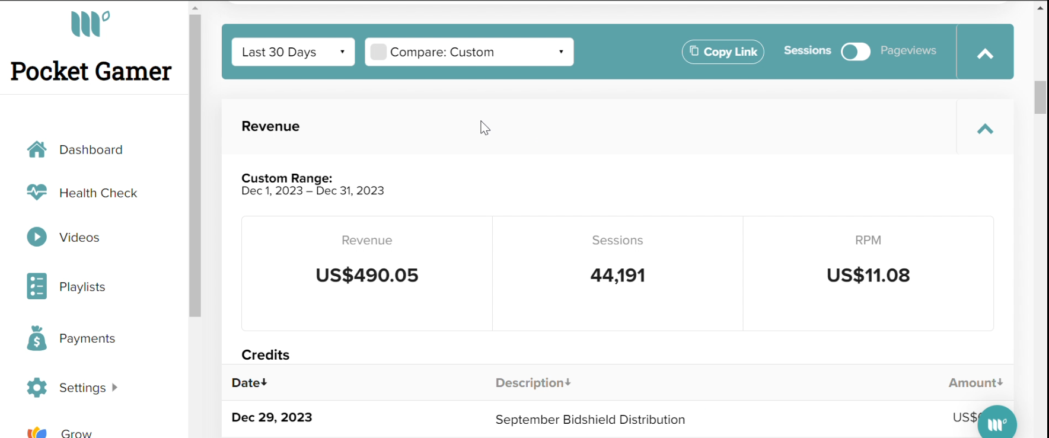Click the Health Check heartbeat icon
This screenshot has height=438, width=1049.
point(37,193)
